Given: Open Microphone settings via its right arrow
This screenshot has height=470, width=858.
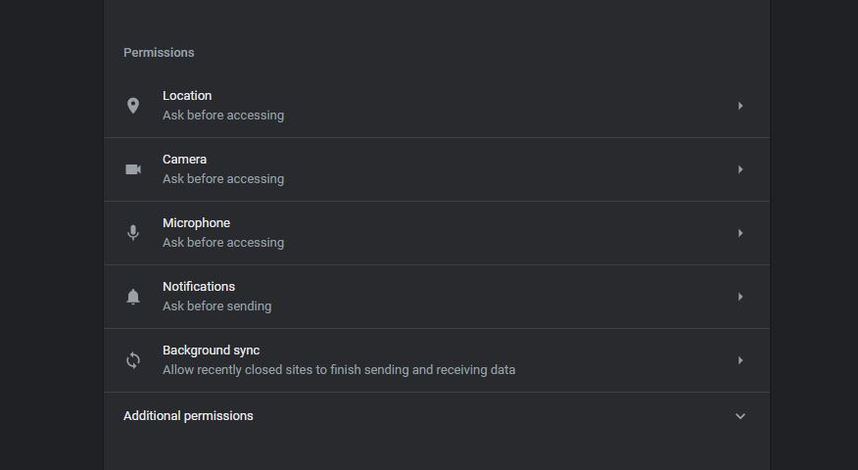Looking at the screenshot, I should (740, 233).
